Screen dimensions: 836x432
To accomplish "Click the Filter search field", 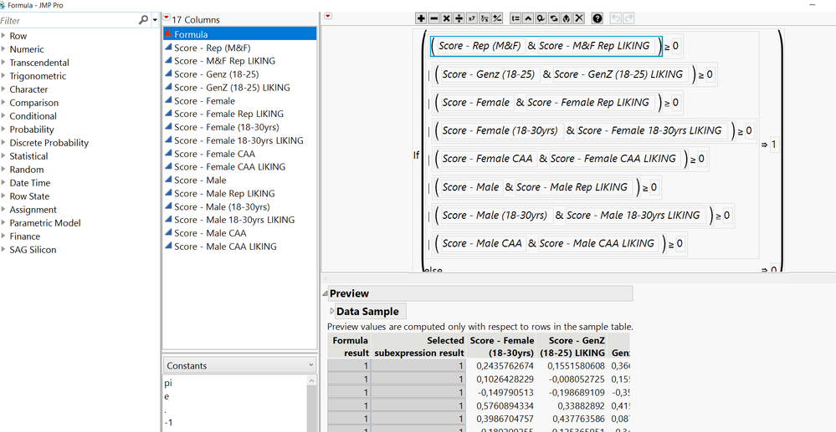I will (x=67, y=20).
